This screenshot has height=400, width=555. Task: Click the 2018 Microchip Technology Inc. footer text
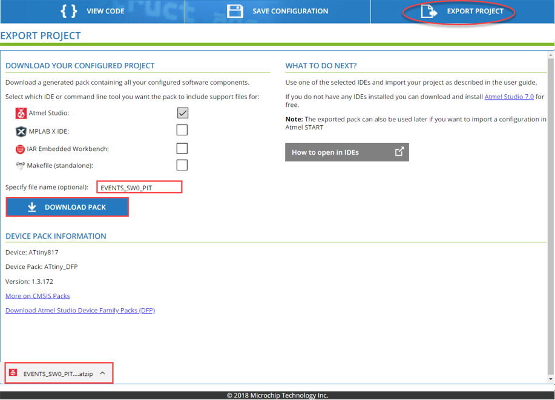[x=277, y=395]
